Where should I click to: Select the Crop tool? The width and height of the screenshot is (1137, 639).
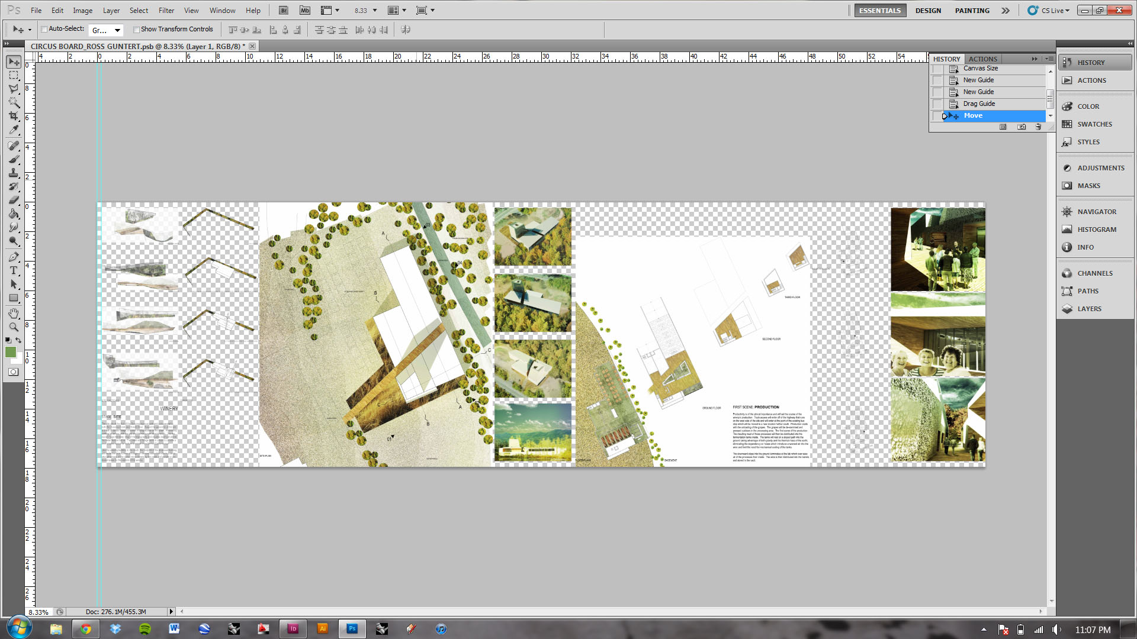coord(14,116)
